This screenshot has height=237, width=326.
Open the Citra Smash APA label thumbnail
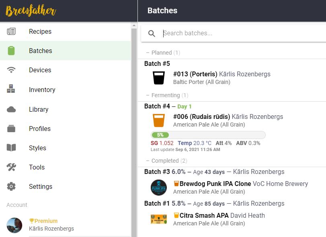click(x=159, y=219)
